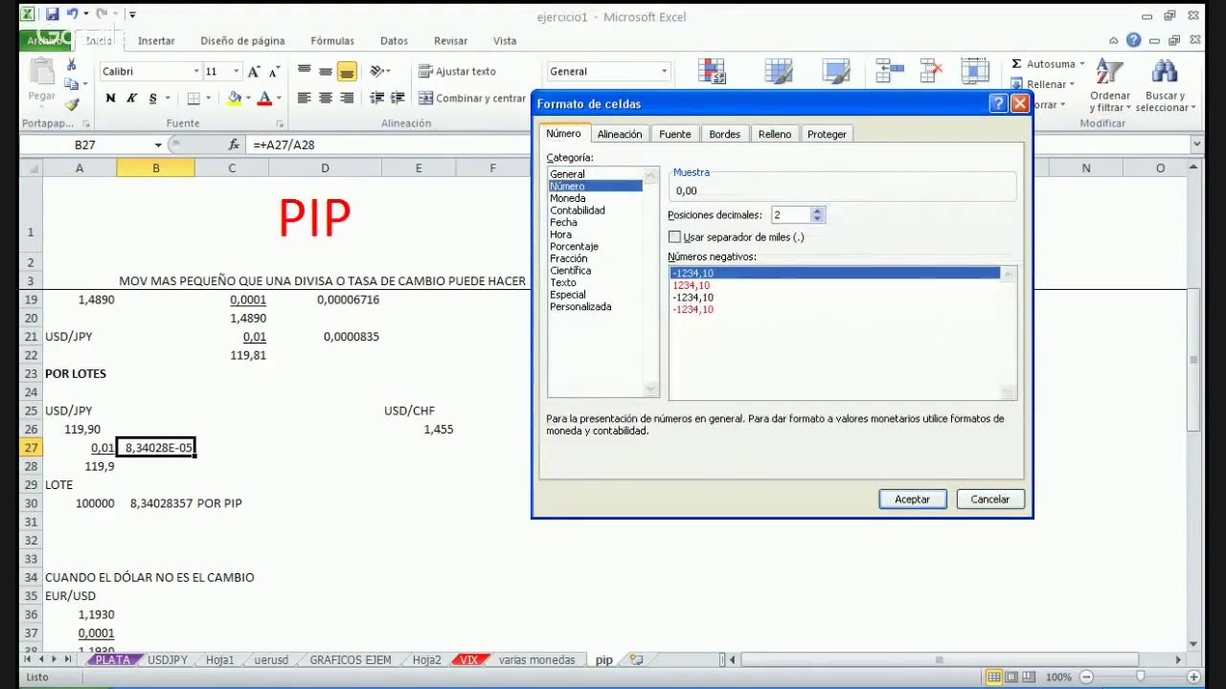
Task: Select Personalizada in the category list
Action: (x=580, y=307)
